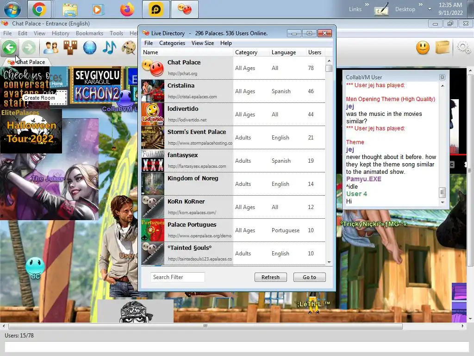
Task: Select lodivertido palace thumbnail
Action: point(153,114)
